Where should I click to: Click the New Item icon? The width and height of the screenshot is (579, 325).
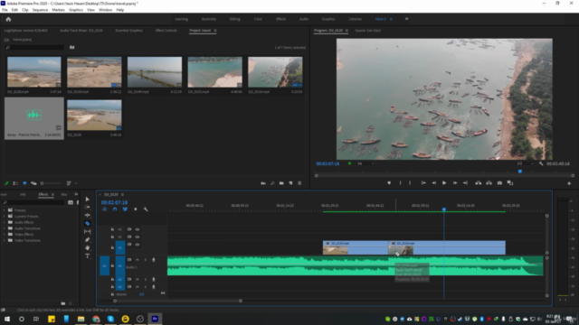tap(290, 183)
